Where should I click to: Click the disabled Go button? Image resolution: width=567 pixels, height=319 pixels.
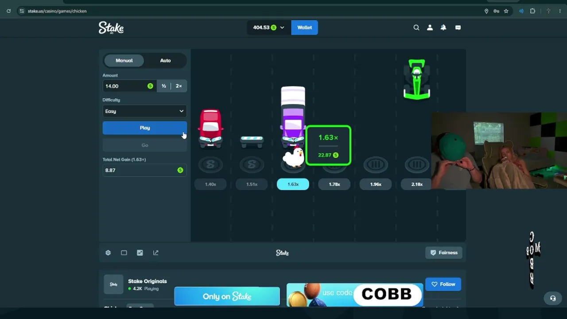[145, 145]
